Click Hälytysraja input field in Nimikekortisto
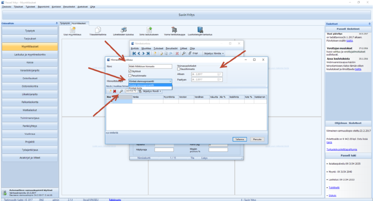Image resolution: width=373 pixels, height=201 pixels. (164, 149)
